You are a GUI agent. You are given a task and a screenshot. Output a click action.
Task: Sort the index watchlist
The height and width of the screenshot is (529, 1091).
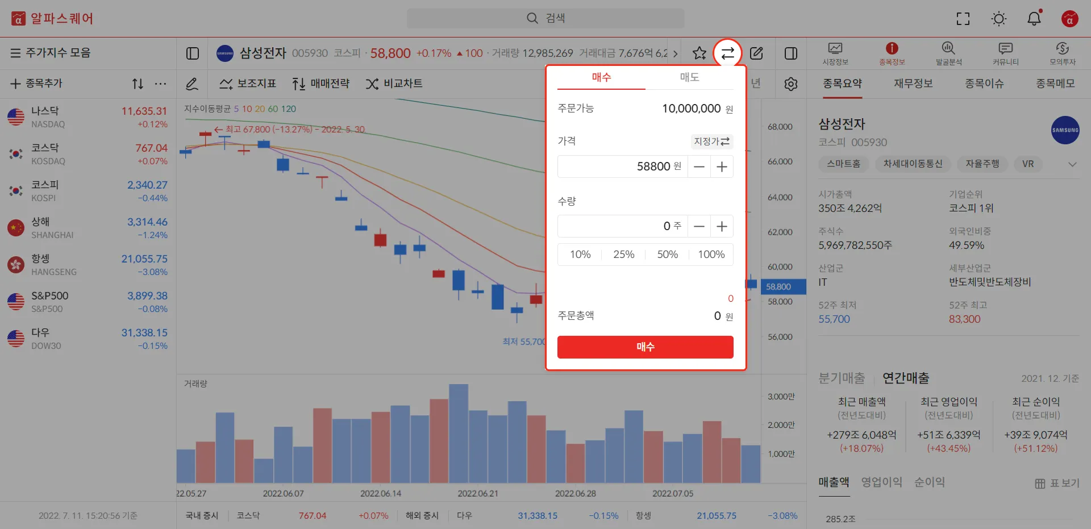click(x=138, y=84)
